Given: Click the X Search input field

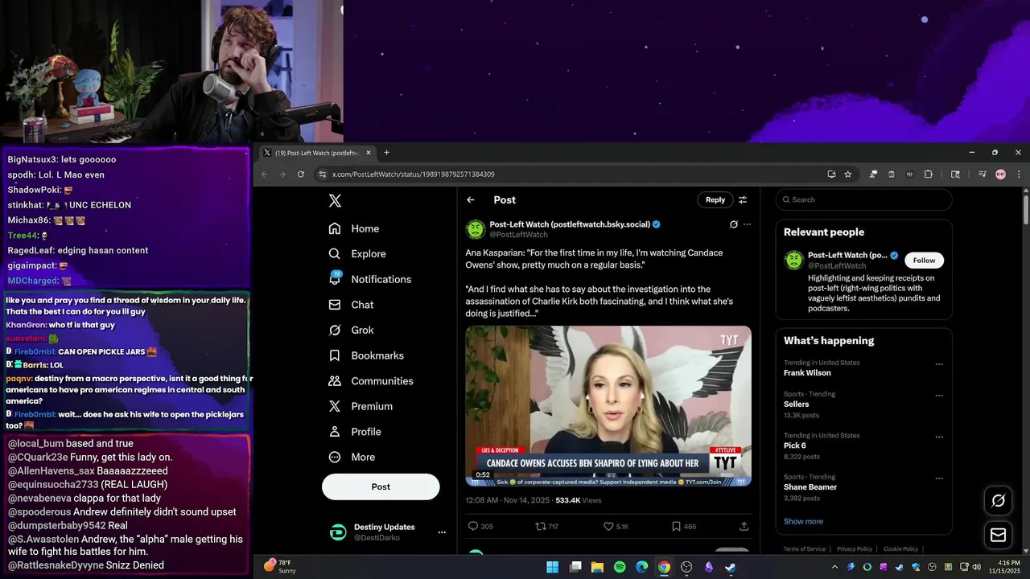Looking at the screenshot, I should [863, 199].
